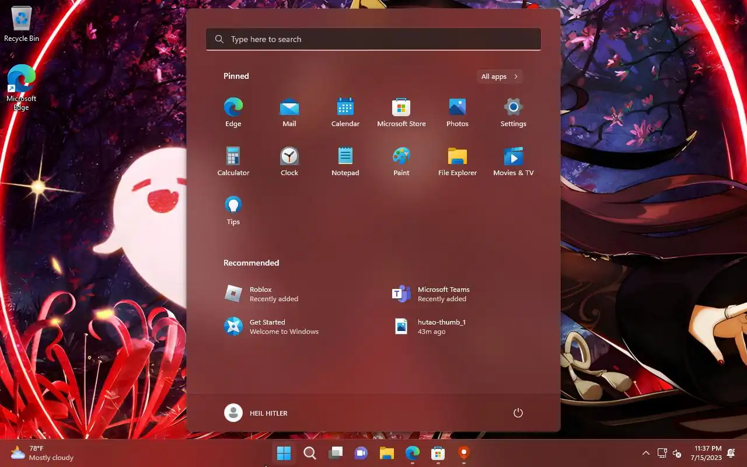The image size is (747, 467).
Task: Click the muted volume tray icon
Action: [x=677, y=453]
